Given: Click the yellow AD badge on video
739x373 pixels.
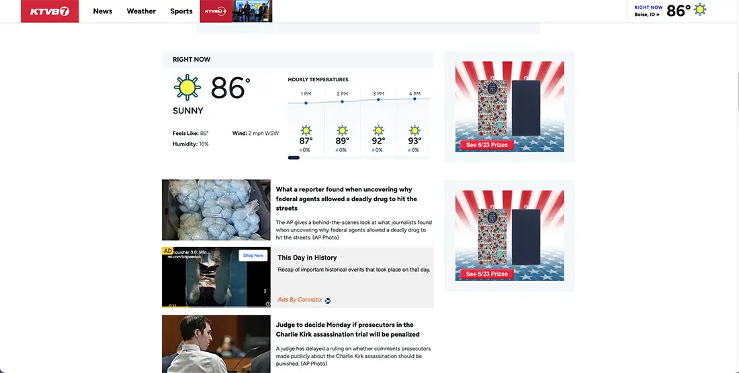Looking at the screenshot, I should [x=167, y=251].
